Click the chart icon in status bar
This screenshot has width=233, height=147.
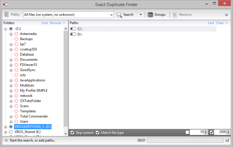(x=227, y=140)
